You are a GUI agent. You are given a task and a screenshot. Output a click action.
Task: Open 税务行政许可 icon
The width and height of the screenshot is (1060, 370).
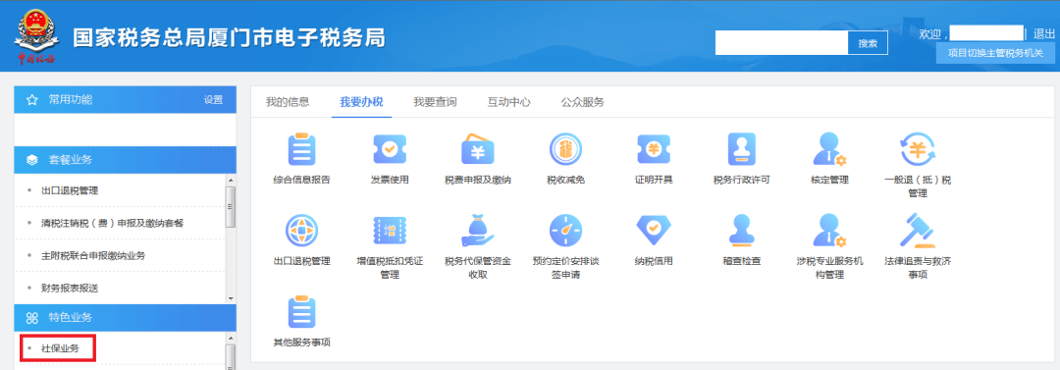point(741,149)
